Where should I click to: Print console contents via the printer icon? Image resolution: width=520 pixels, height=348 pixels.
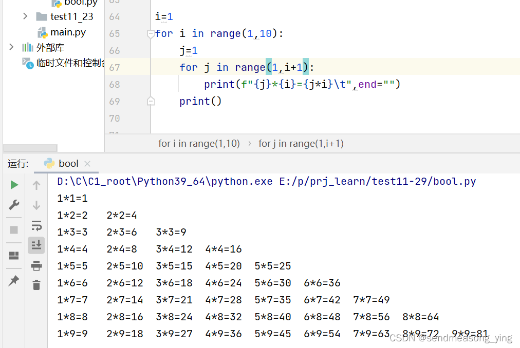tap(36, 265)
